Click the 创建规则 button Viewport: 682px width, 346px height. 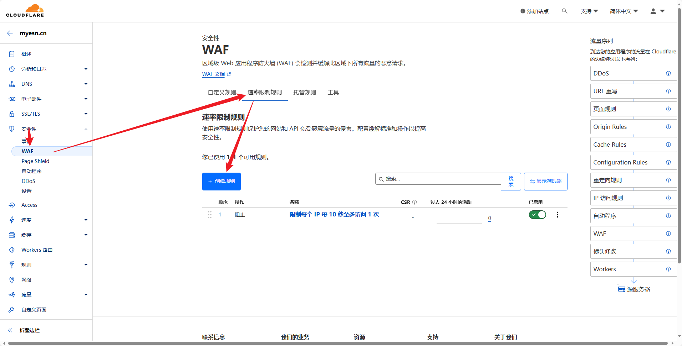[221, 182]
